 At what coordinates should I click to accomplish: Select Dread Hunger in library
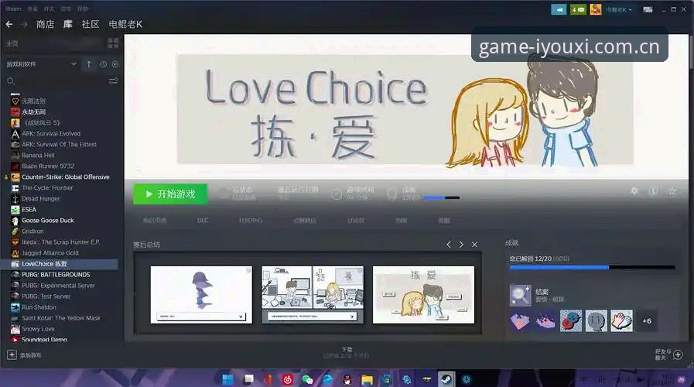tap(41, 199)
